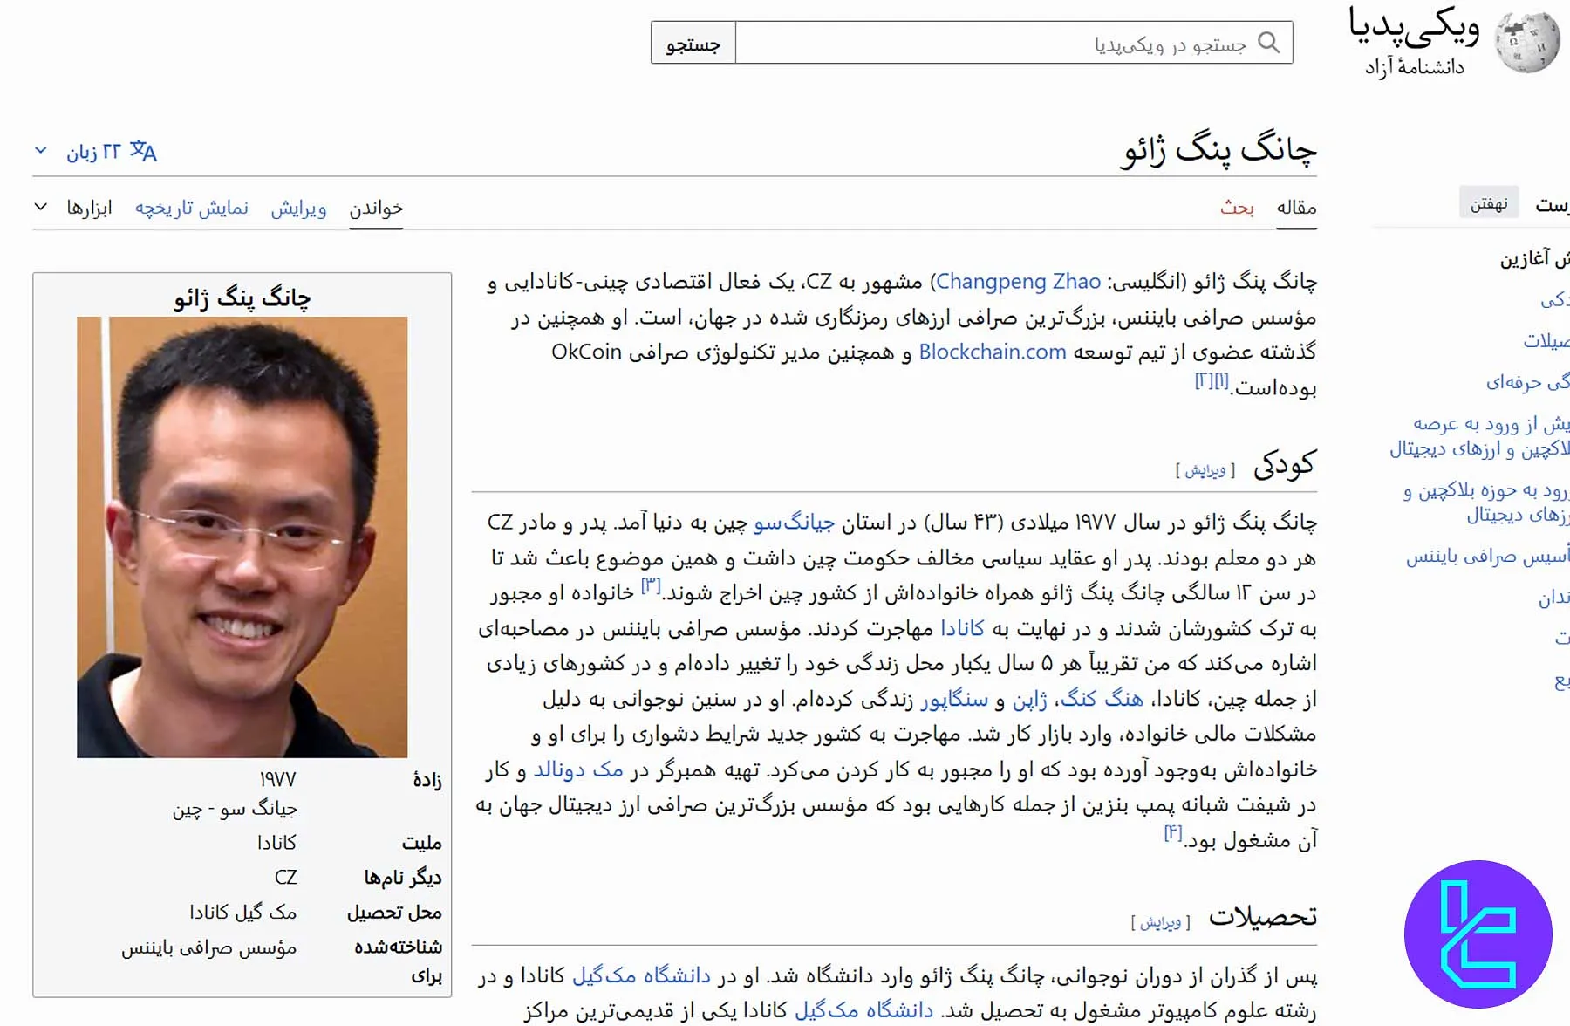1570x1026 pixels.
Task: Open the ابزارها tools dropdown menu
Action: [75, 208]
